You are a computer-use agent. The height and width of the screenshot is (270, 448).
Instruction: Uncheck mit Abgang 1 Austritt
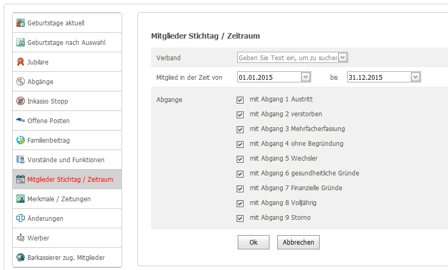point(240,100)
